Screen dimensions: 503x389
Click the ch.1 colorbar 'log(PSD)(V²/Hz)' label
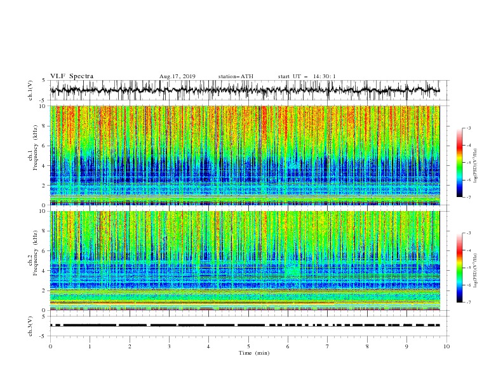(476, 166)
